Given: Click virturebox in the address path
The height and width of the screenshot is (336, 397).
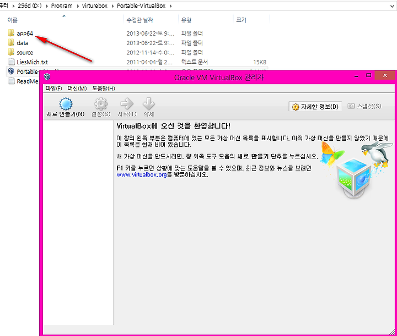Looking at the screenshot, I should (x=95, y=5).
